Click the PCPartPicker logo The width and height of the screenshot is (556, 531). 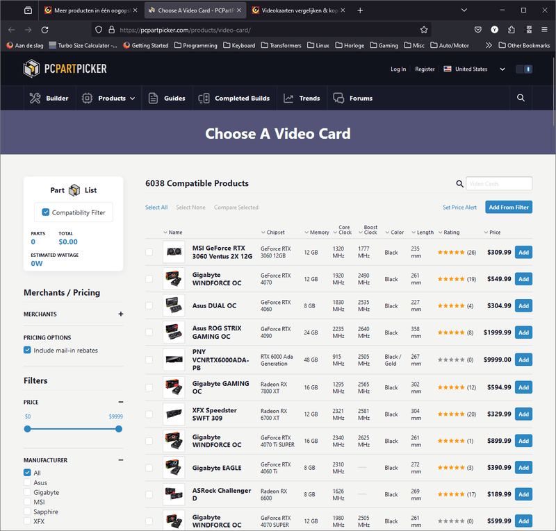point(65,68)
